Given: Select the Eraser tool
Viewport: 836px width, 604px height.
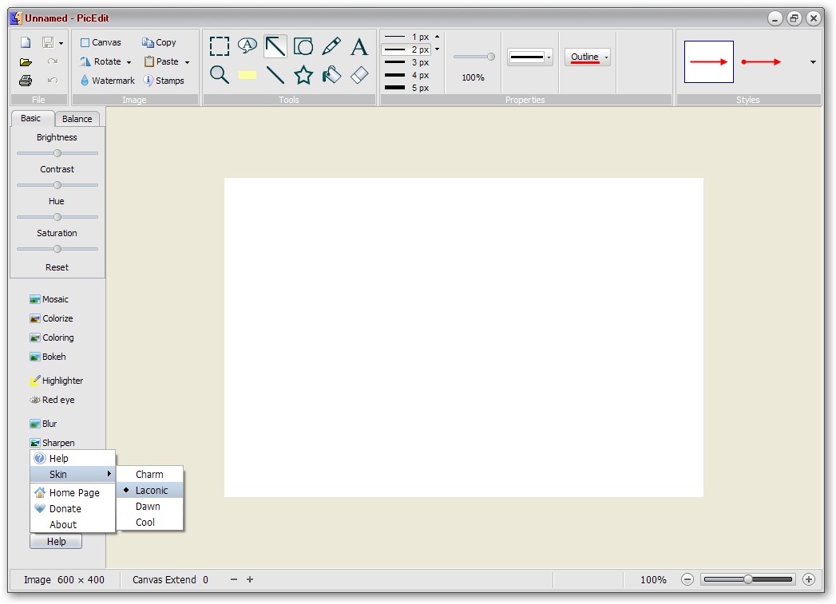Looking at the screenshot, I should 359,75.
